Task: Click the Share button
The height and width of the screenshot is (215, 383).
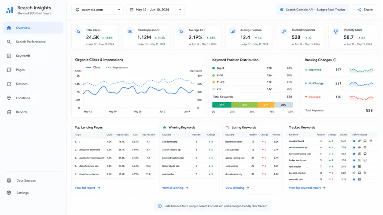Action: (365, 10)
